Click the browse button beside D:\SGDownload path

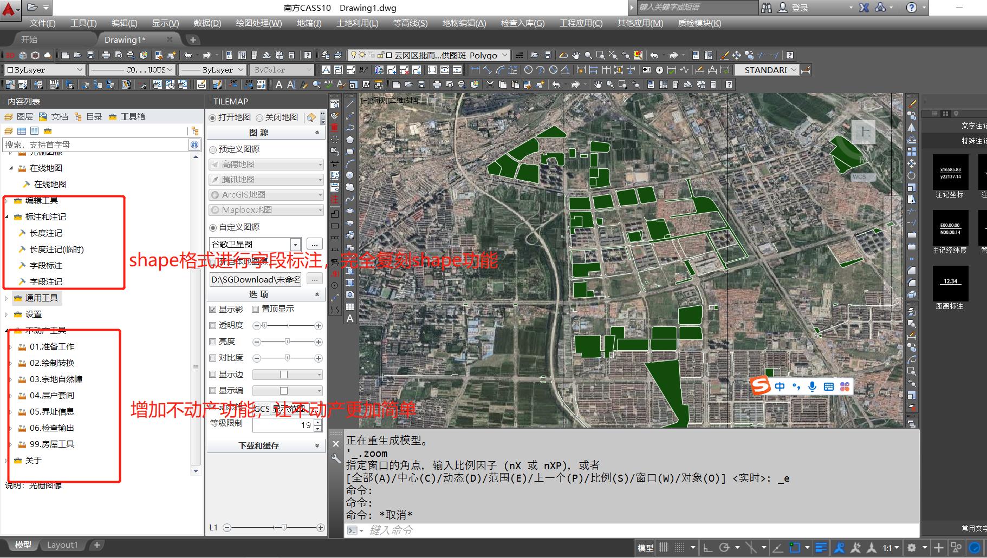315,279
